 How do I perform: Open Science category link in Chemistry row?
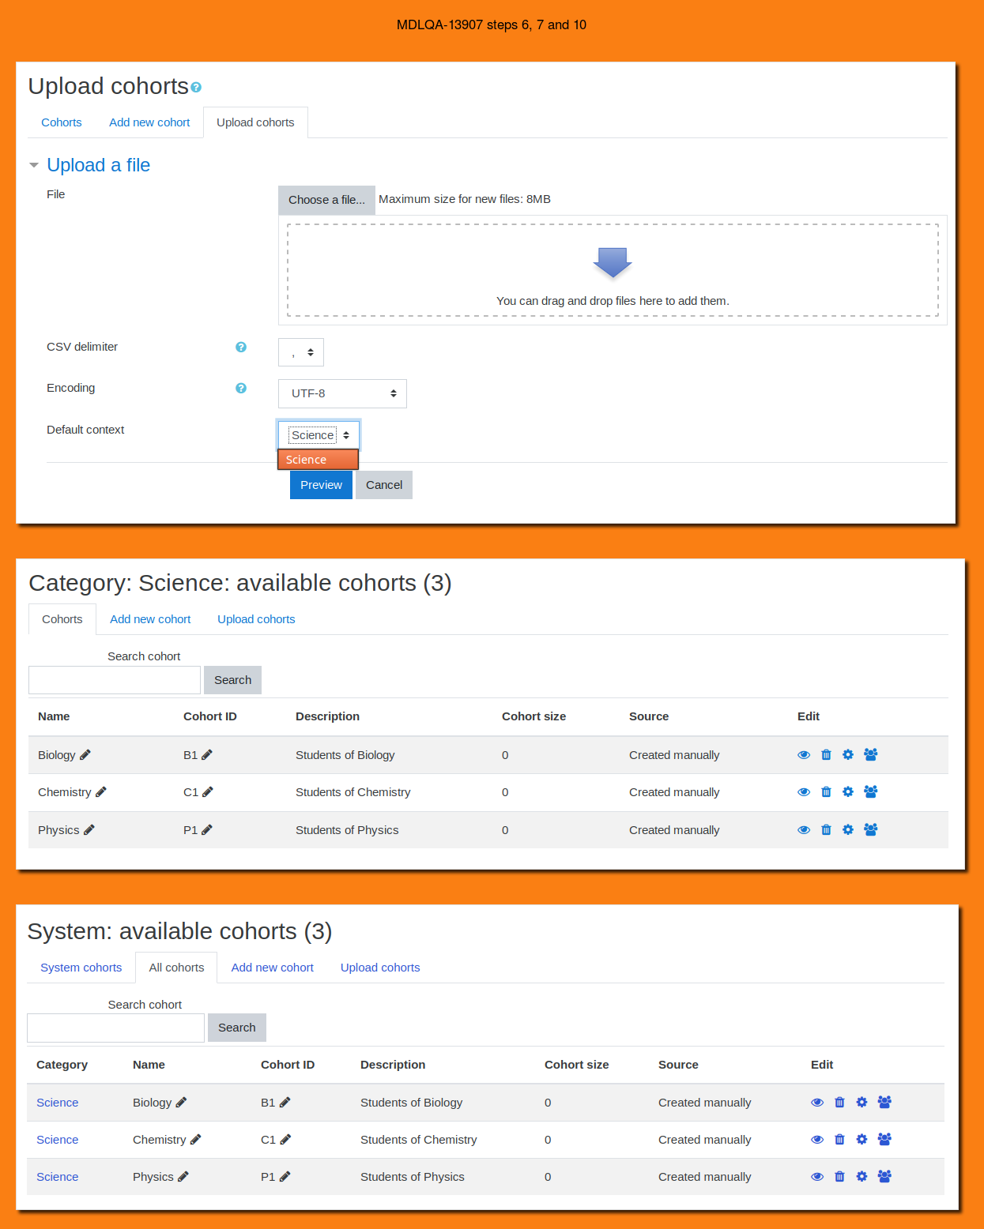[x=57, y=1140]
